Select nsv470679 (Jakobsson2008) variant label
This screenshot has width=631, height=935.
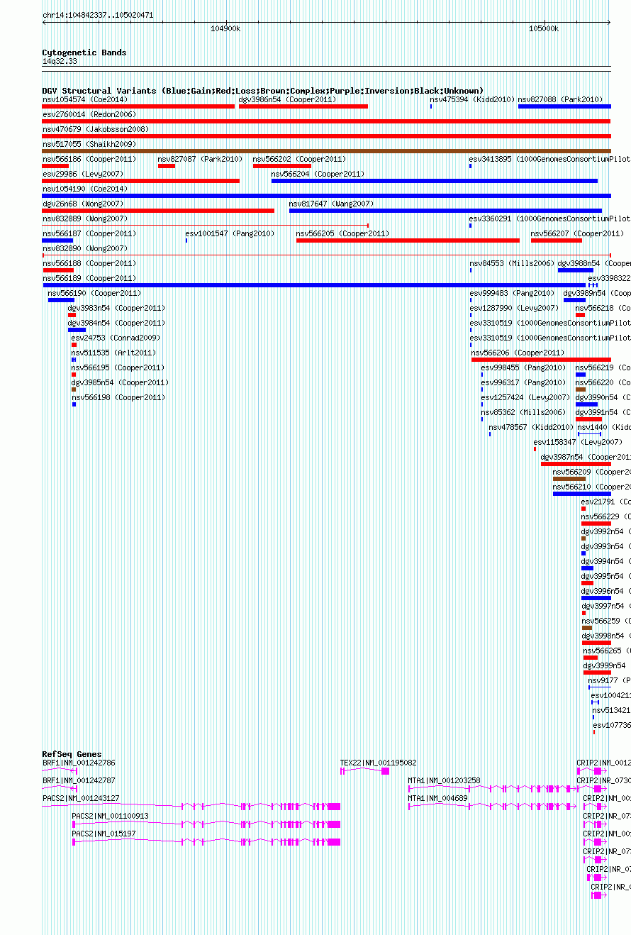tap(96, 129)
